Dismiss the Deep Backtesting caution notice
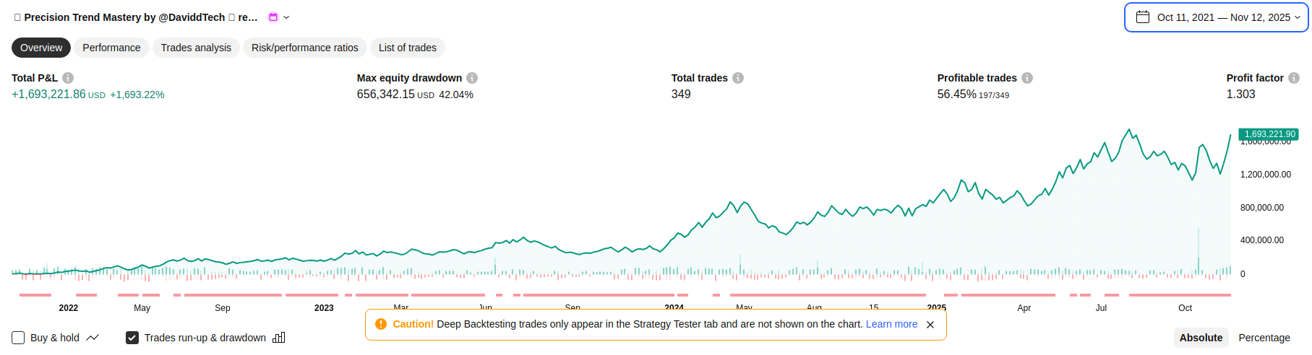1312x355 pixels. pos(930,325)
